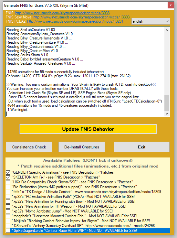
Task: Tick xp32's Momo Acrobatic Jump checkbox
Action: coord(8,211)
